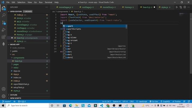This screenshot has width=192, height=108.
Task: Click the master branch status item
Action: 7,101
